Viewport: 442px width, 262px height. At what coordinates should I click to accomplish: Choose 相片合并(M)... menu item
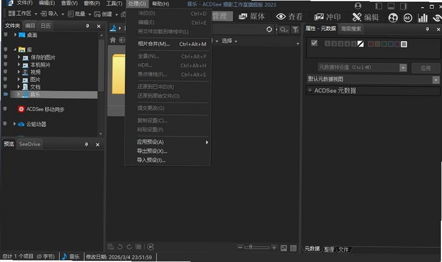[171, 44]
